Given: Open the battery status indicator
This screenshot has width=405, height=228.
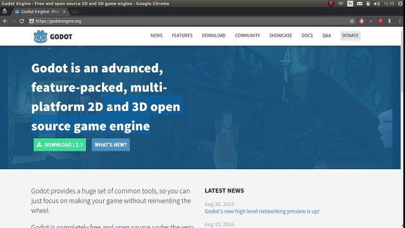Looking at the screenshot, I should (368, 4).
